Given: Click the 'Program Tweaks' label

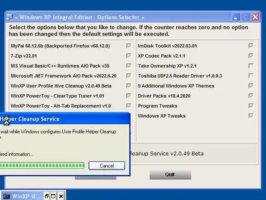Looking at the screenshot, I should 158,106.
